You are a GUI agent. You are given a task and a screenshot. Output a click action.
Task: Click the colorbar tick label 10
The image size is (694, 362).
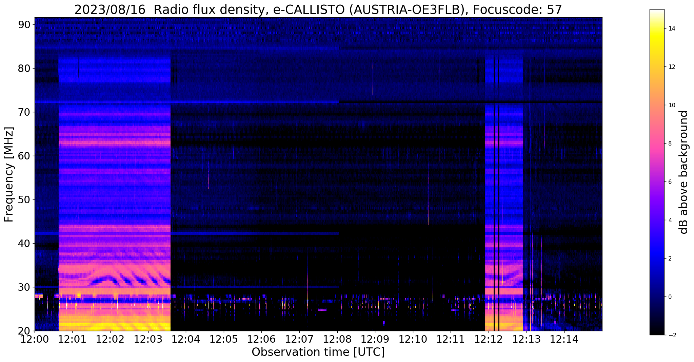tap(671, 105)
